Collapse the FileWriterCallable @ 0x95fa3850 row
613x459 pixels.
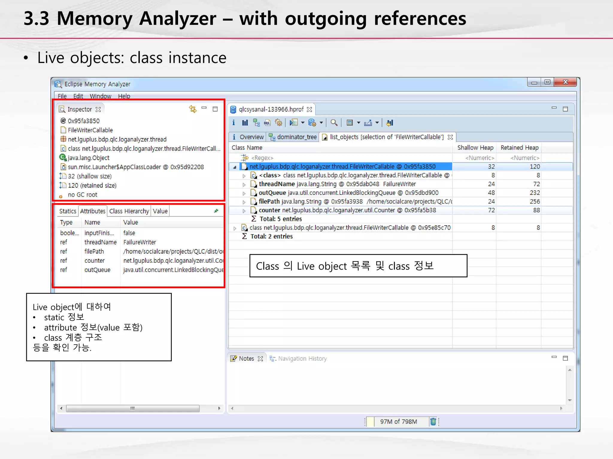coord(235,167)
